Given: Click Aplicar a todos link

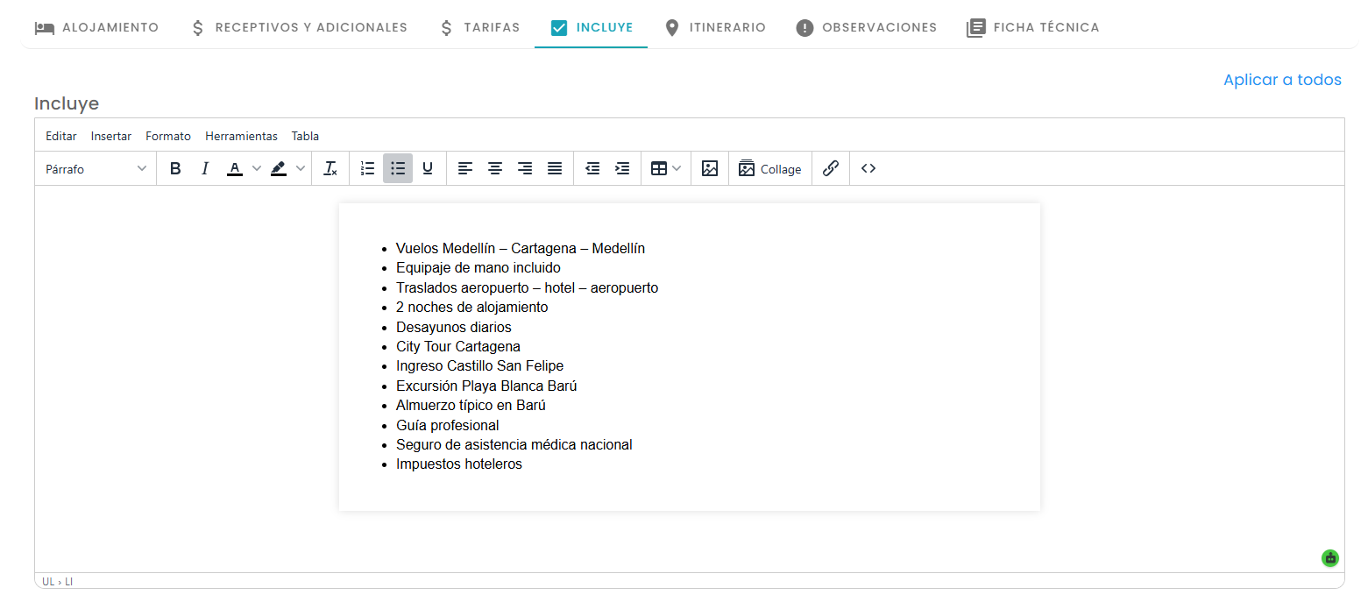Looking at the screenshot, I should (1282, 80).
